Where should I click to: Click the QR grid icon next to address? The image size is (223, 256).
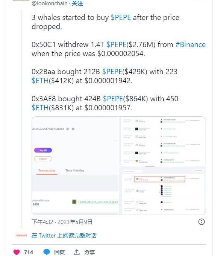[73, 129]
